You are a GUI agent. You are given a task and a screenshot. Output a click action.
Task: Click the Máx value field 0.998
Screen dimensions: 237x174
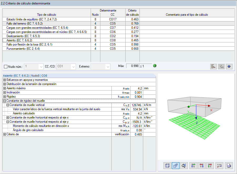132,66
